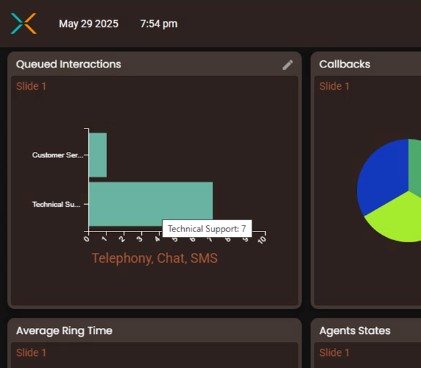Open the Callbacks widget title
The width and height of the screenshot is (421, 368).
(x=345, y=64)
